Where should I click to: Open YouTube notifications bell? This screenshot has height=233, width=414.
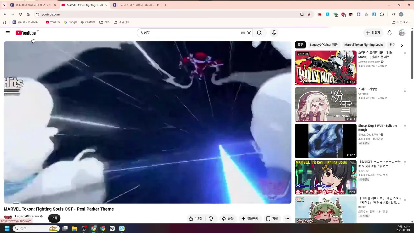pyautogui.click(x=390, y=33)
